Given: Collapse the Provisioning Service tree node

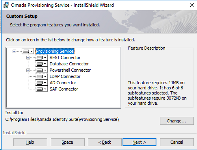Looking at the screenshot, I should tap(14, 51).
